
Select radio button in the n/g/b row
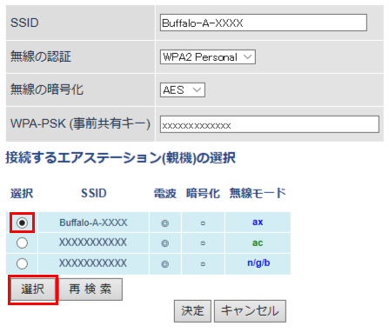[x=23, y=263]
